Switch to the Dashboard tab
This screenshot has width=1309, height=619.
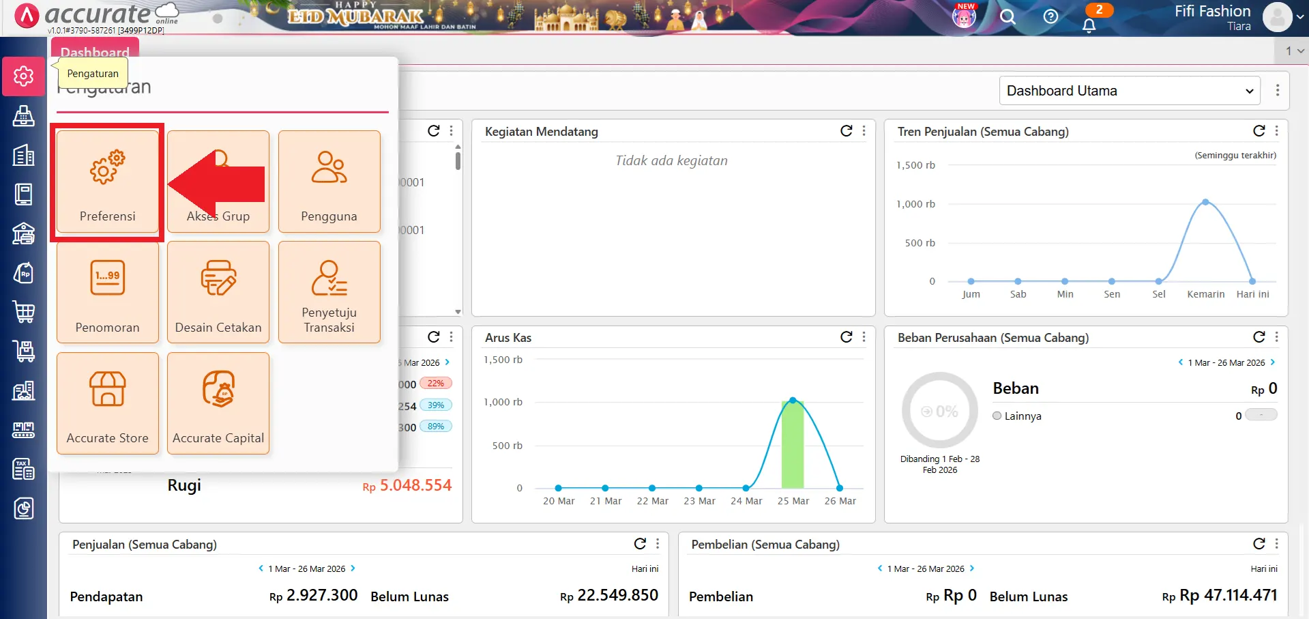pos(95,52)
